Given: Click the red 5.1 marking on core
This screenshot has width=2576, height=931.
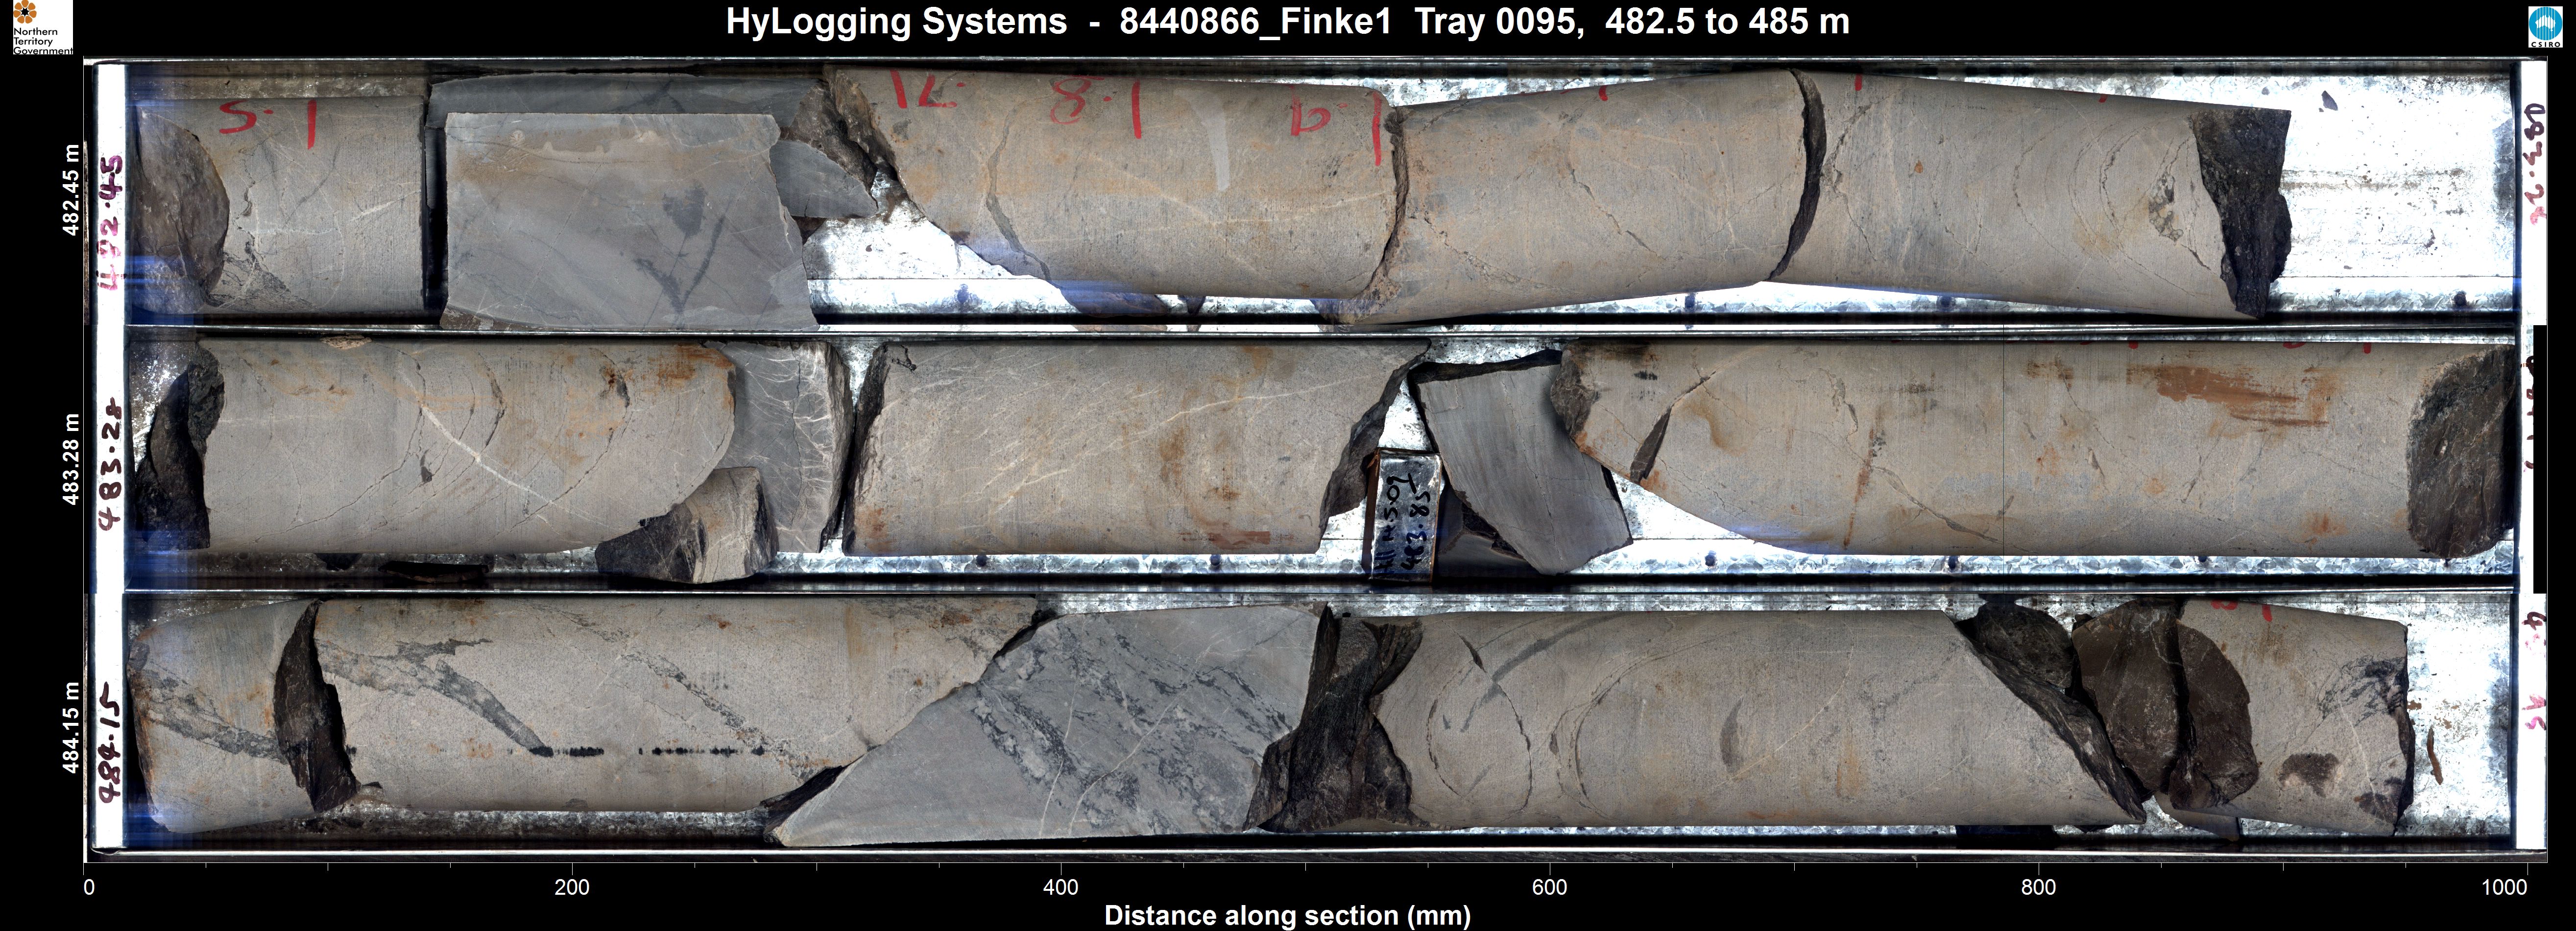Looking at the screenshot, I should pyautogui.click(x=267, y=120).
